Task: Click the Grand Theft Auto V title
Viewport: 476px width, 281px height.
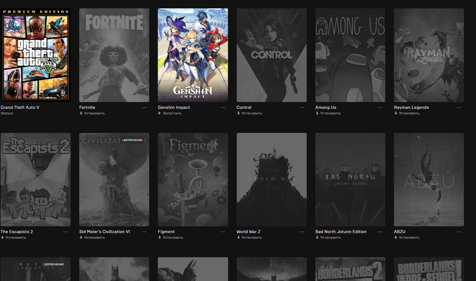Action: [x=20, y=107]
